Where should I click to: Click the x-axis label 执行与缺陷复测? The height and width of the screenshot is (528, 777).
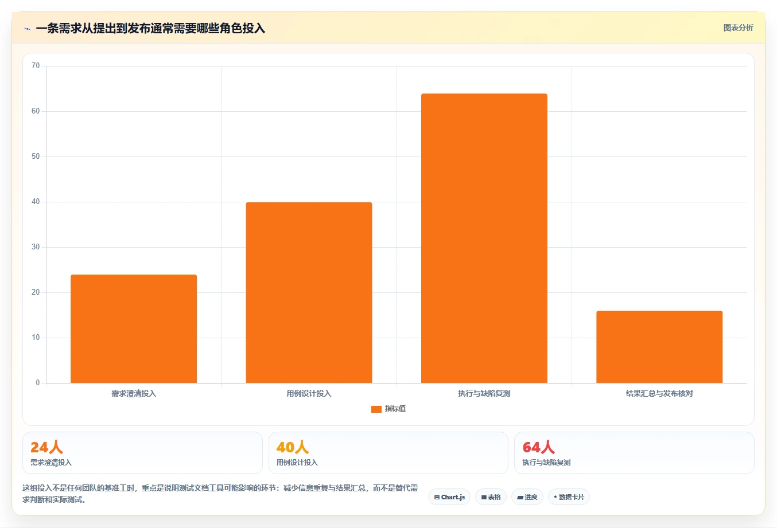click(484, 393)
